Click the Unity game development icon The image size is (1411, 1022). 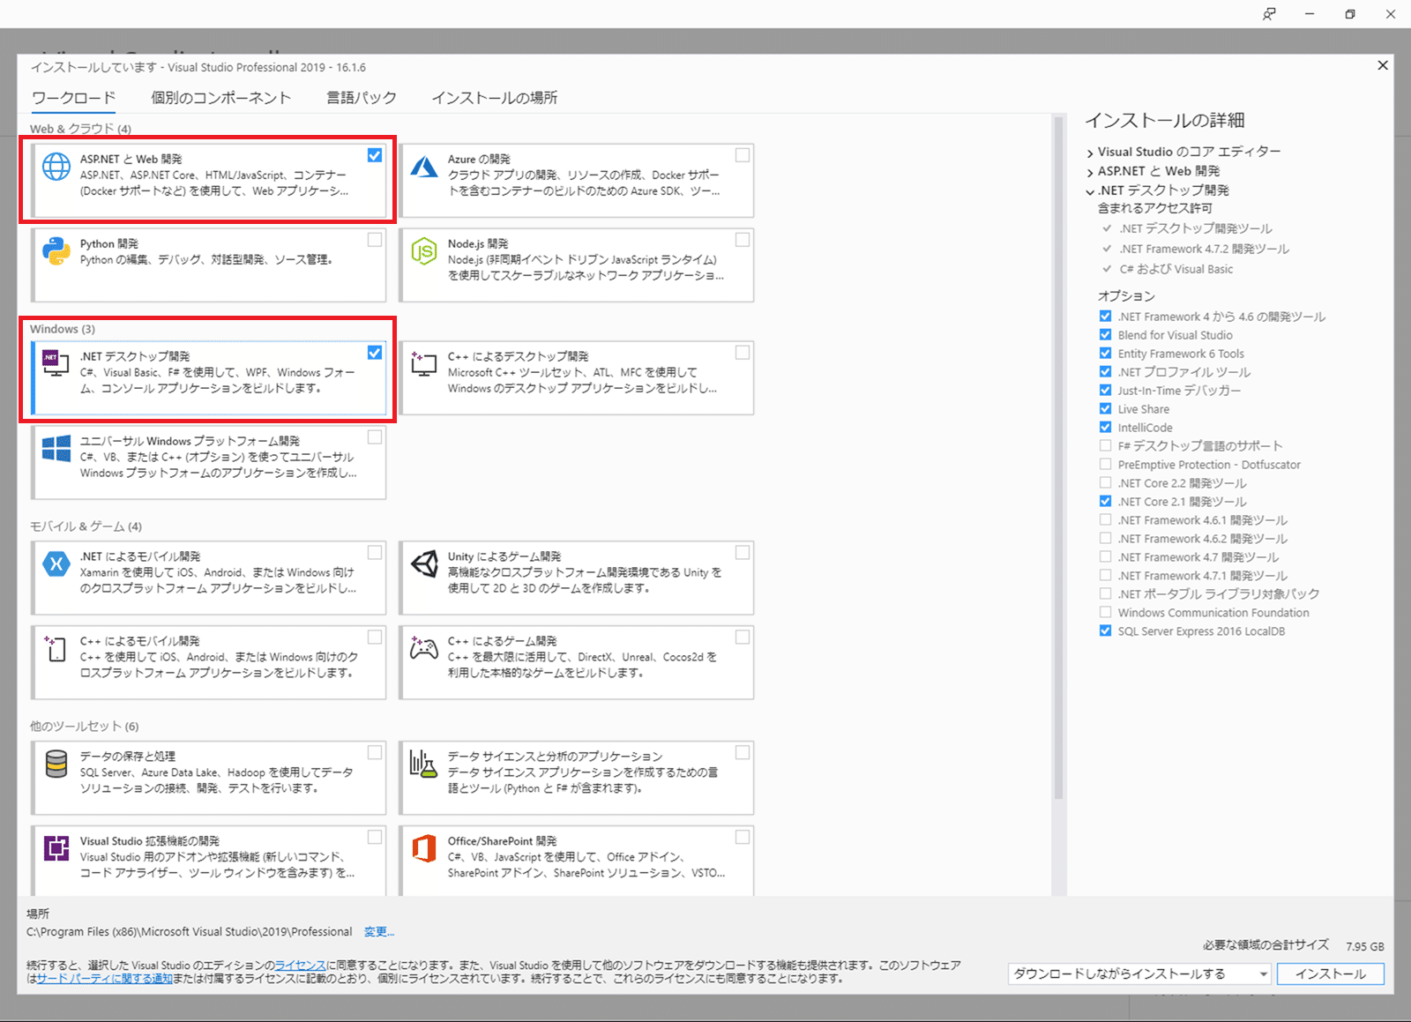point(424,563)
